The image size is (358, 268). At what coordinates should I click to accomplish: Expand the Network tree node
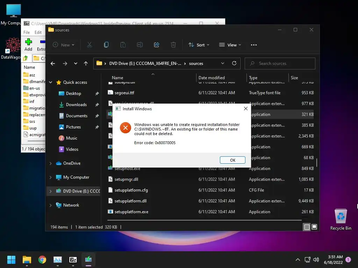tap(51, 205)
